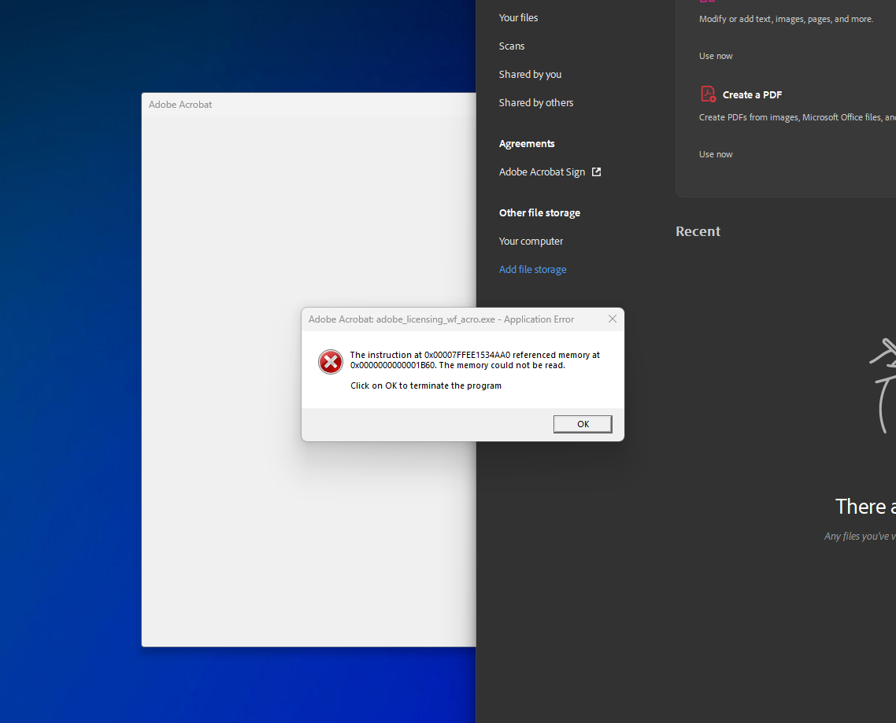Select the Create a PDF card title

(751, 94)
